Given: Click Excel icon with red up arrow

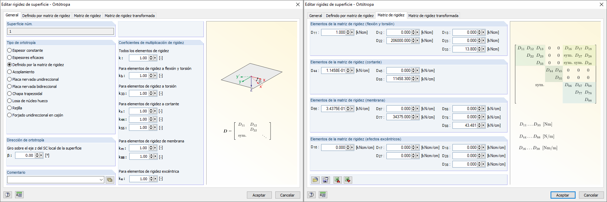Looking at the screenshot, I should coord(338,180).
